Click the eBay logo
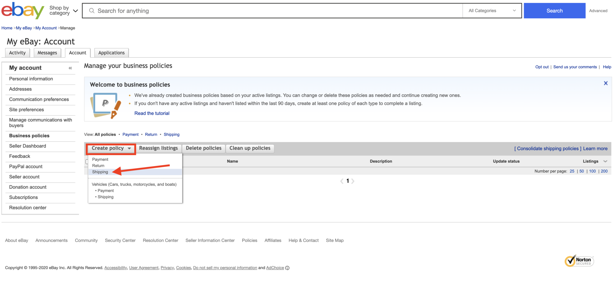The height and width of the screenshot is (290, 615). pyautogui.click(x=23, y=11)
